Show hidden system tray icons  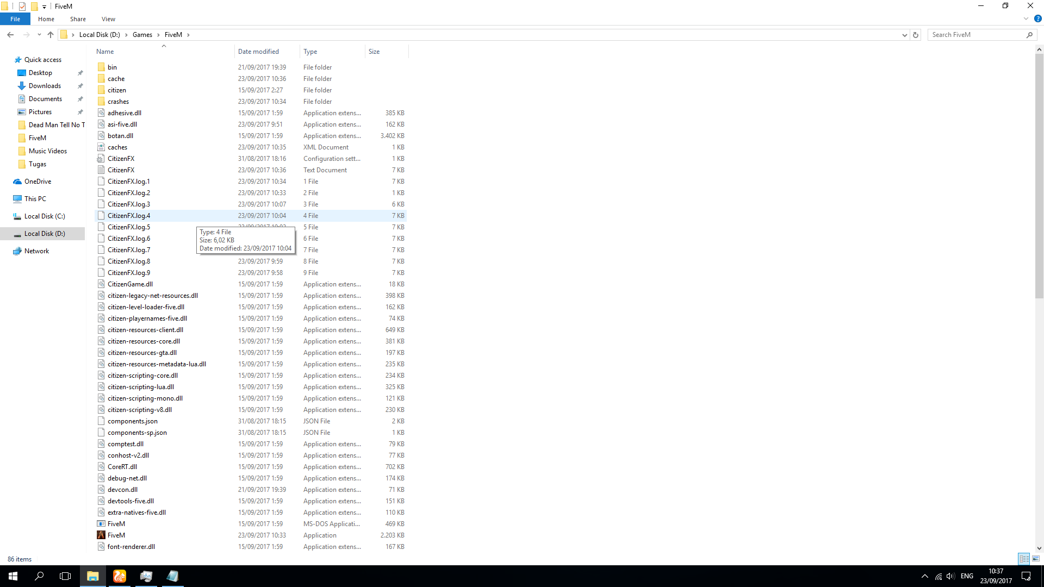925,576
